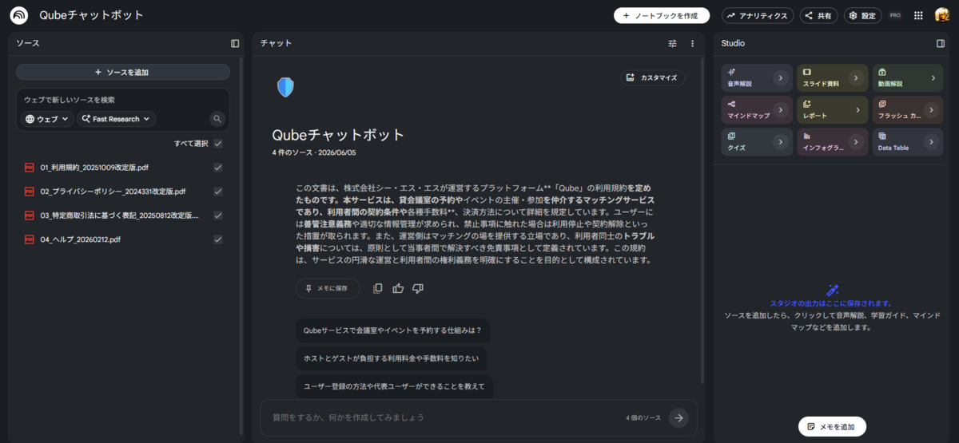Open the user account avatar
959x443 pixels.
942,15
